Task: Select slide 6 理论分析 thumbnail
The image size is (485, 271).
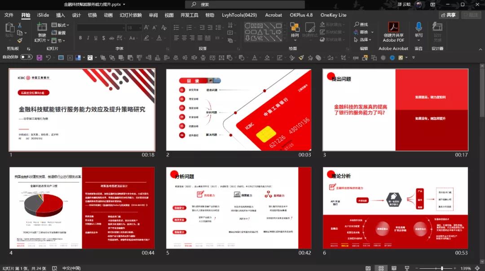Action: click(x=395, y=208)
